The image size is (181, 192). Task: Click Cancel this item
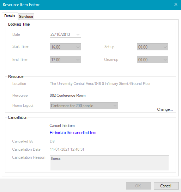62,125
